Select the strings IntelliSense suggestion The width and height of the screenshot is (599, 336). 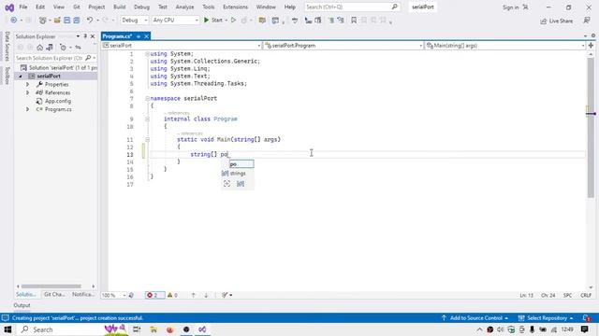[238, 174]
